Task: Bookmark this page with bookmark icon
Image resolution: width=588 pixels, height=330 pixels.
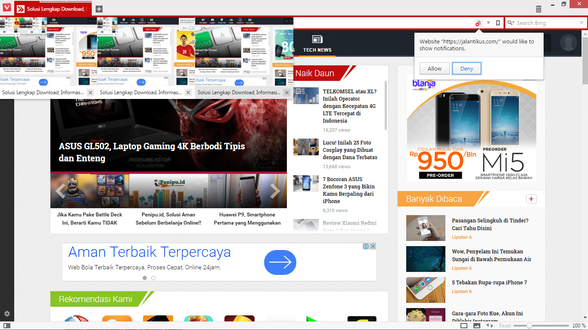Action: [x=498, y=23]
